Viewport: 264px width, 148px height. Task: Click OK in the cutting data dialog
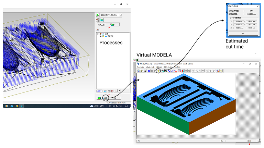243,33
